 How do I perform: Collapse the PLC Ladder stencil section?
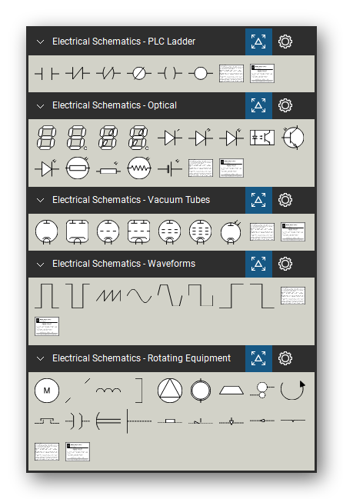click(x=41, y=42)
